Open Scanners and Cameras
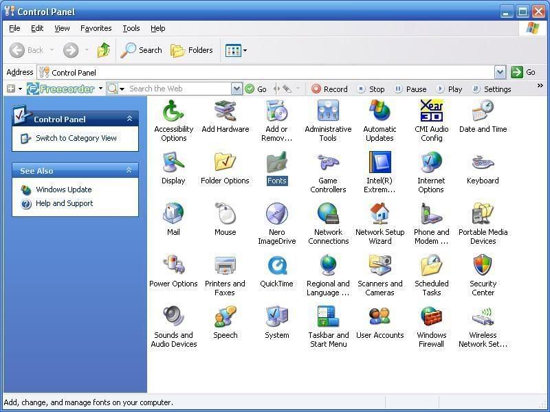Image resolution: width=550 pixels, height=412 pixels. click(x=380, y=275)
